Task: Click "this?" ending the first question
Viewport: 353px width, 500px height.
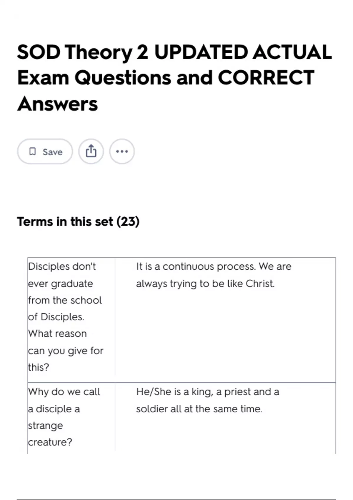Action: [39, 367]
